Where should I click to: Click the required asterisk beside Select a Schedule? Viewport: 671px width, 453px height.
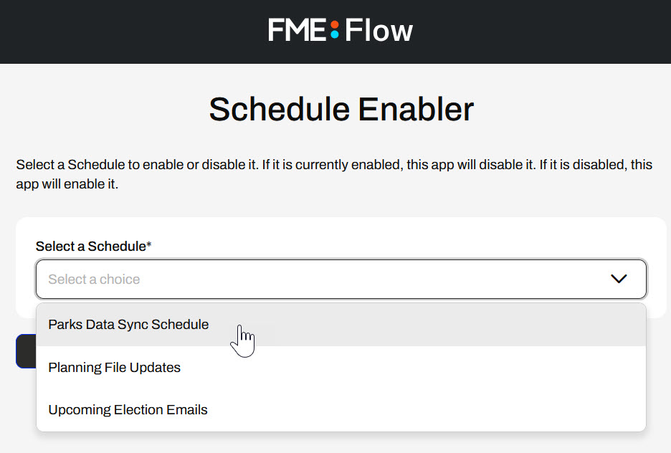(149, 246)
